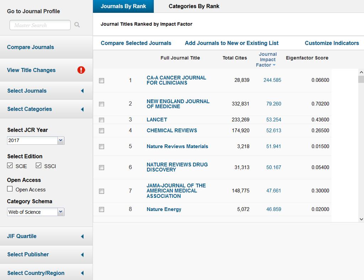This screenshot has width=364, height=280.
Task: Click total cites value 148,775
Action: 241,191
